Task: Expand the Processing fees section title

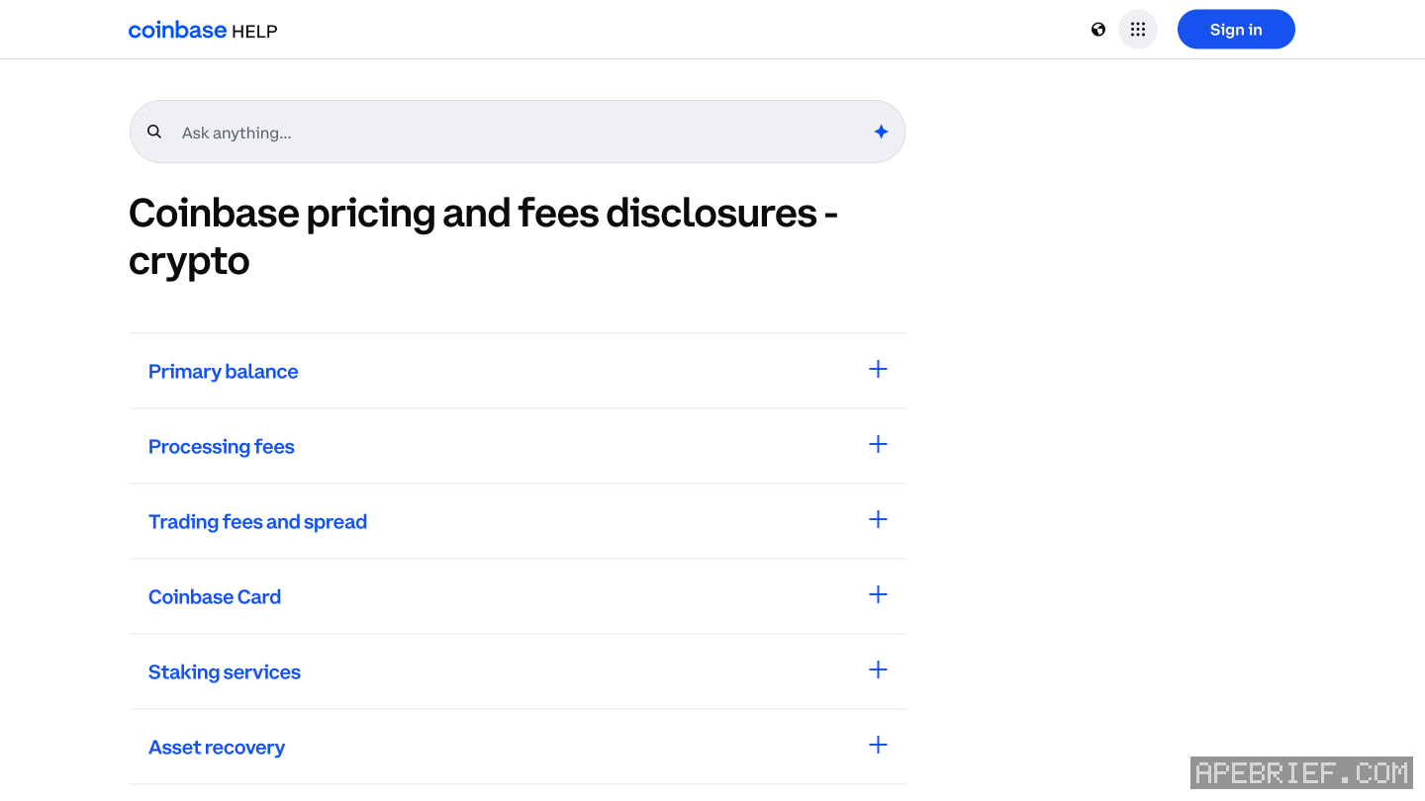Action: coord(222,447)
